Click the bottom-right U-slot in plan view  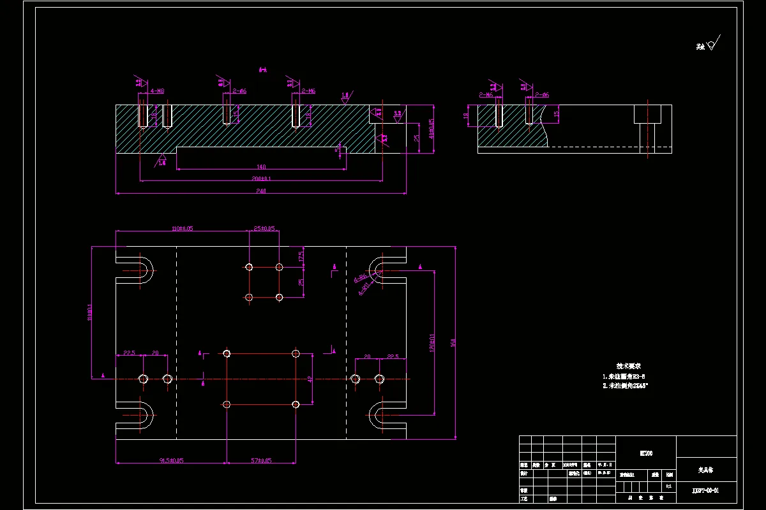pos(387,416)
